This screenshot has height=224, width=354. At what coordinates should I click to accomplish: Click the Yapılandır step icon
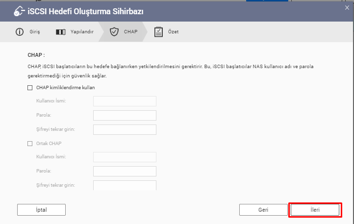[61, 32]
